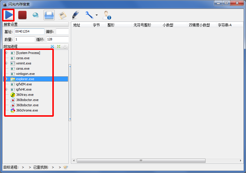Click the 基址 input field
246x173 pixels.
[29, 31]
